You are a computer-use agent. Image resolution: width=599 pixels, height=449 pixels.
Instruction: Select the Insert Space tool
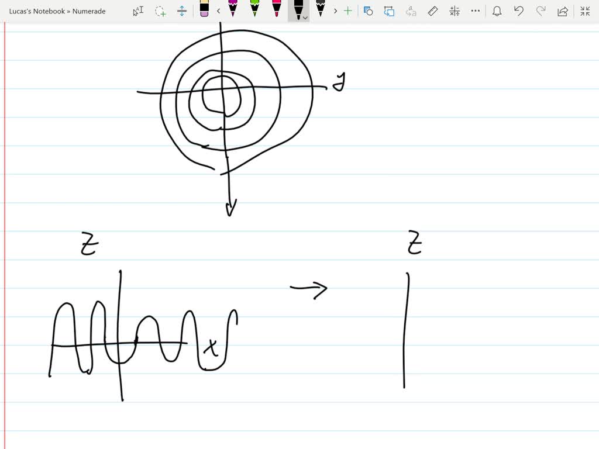182,11
